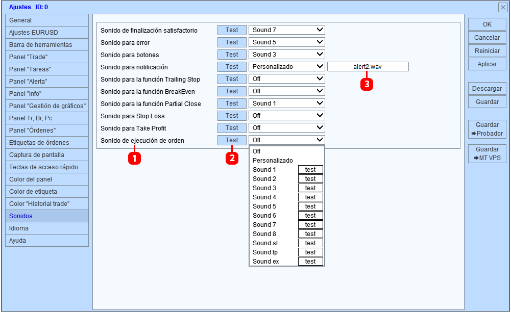
Task: Expand the Sonido para Stop Loss dropdown
Action: (287, 116)
